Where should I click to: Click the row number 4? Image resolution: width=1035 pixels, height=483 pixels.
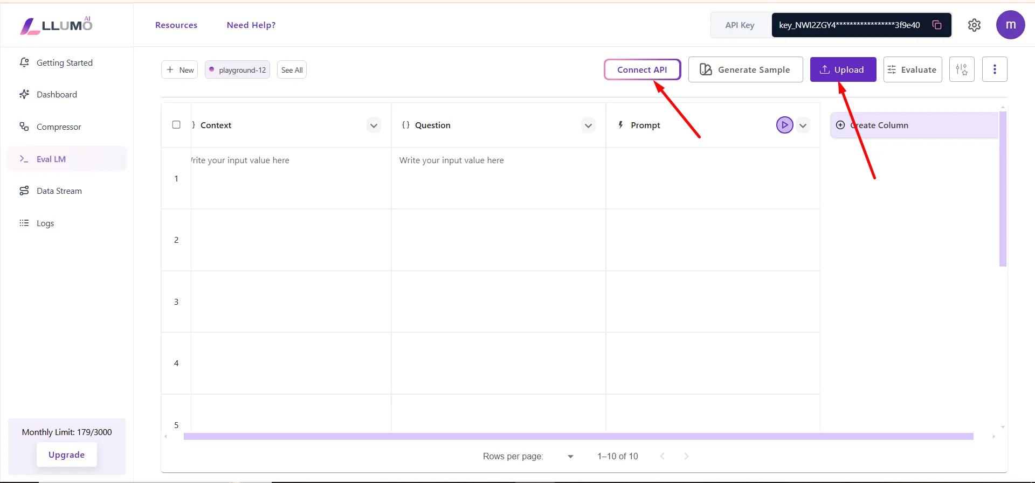[176, 363]
